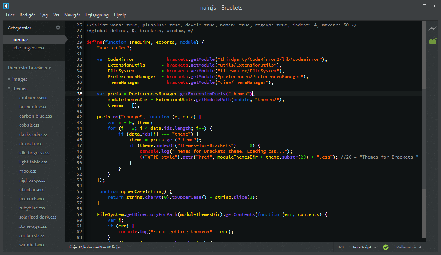Open cobalt.css in the file tree
The width and height of the screenshot is (441, 255).
click(x=29, y=125)
